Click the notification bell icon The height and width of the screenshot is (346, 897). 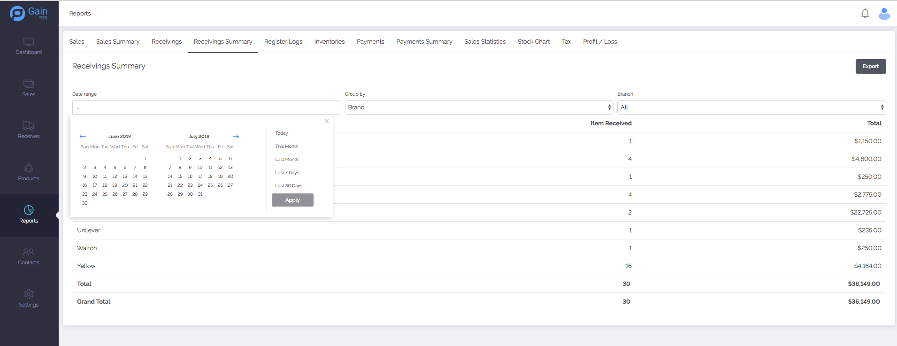[865, 14]
